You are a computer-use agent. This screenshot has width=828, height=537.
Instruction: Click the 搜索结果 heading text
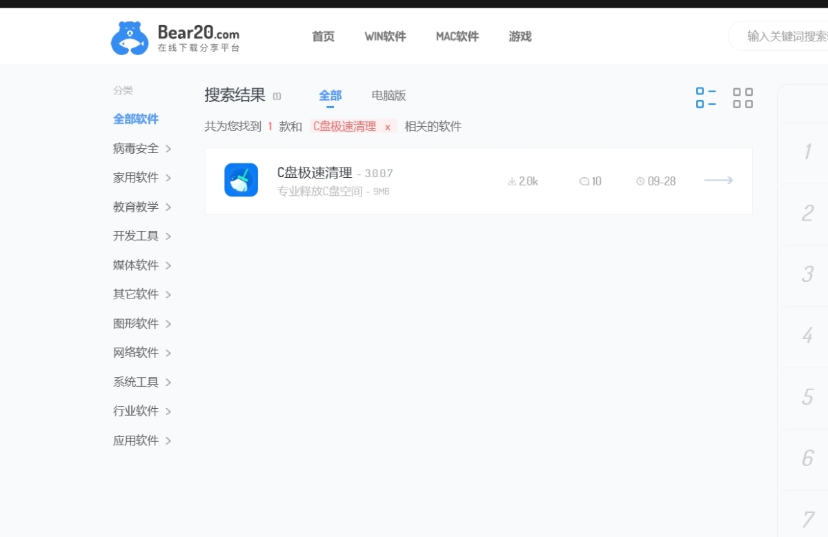[235, 95]
